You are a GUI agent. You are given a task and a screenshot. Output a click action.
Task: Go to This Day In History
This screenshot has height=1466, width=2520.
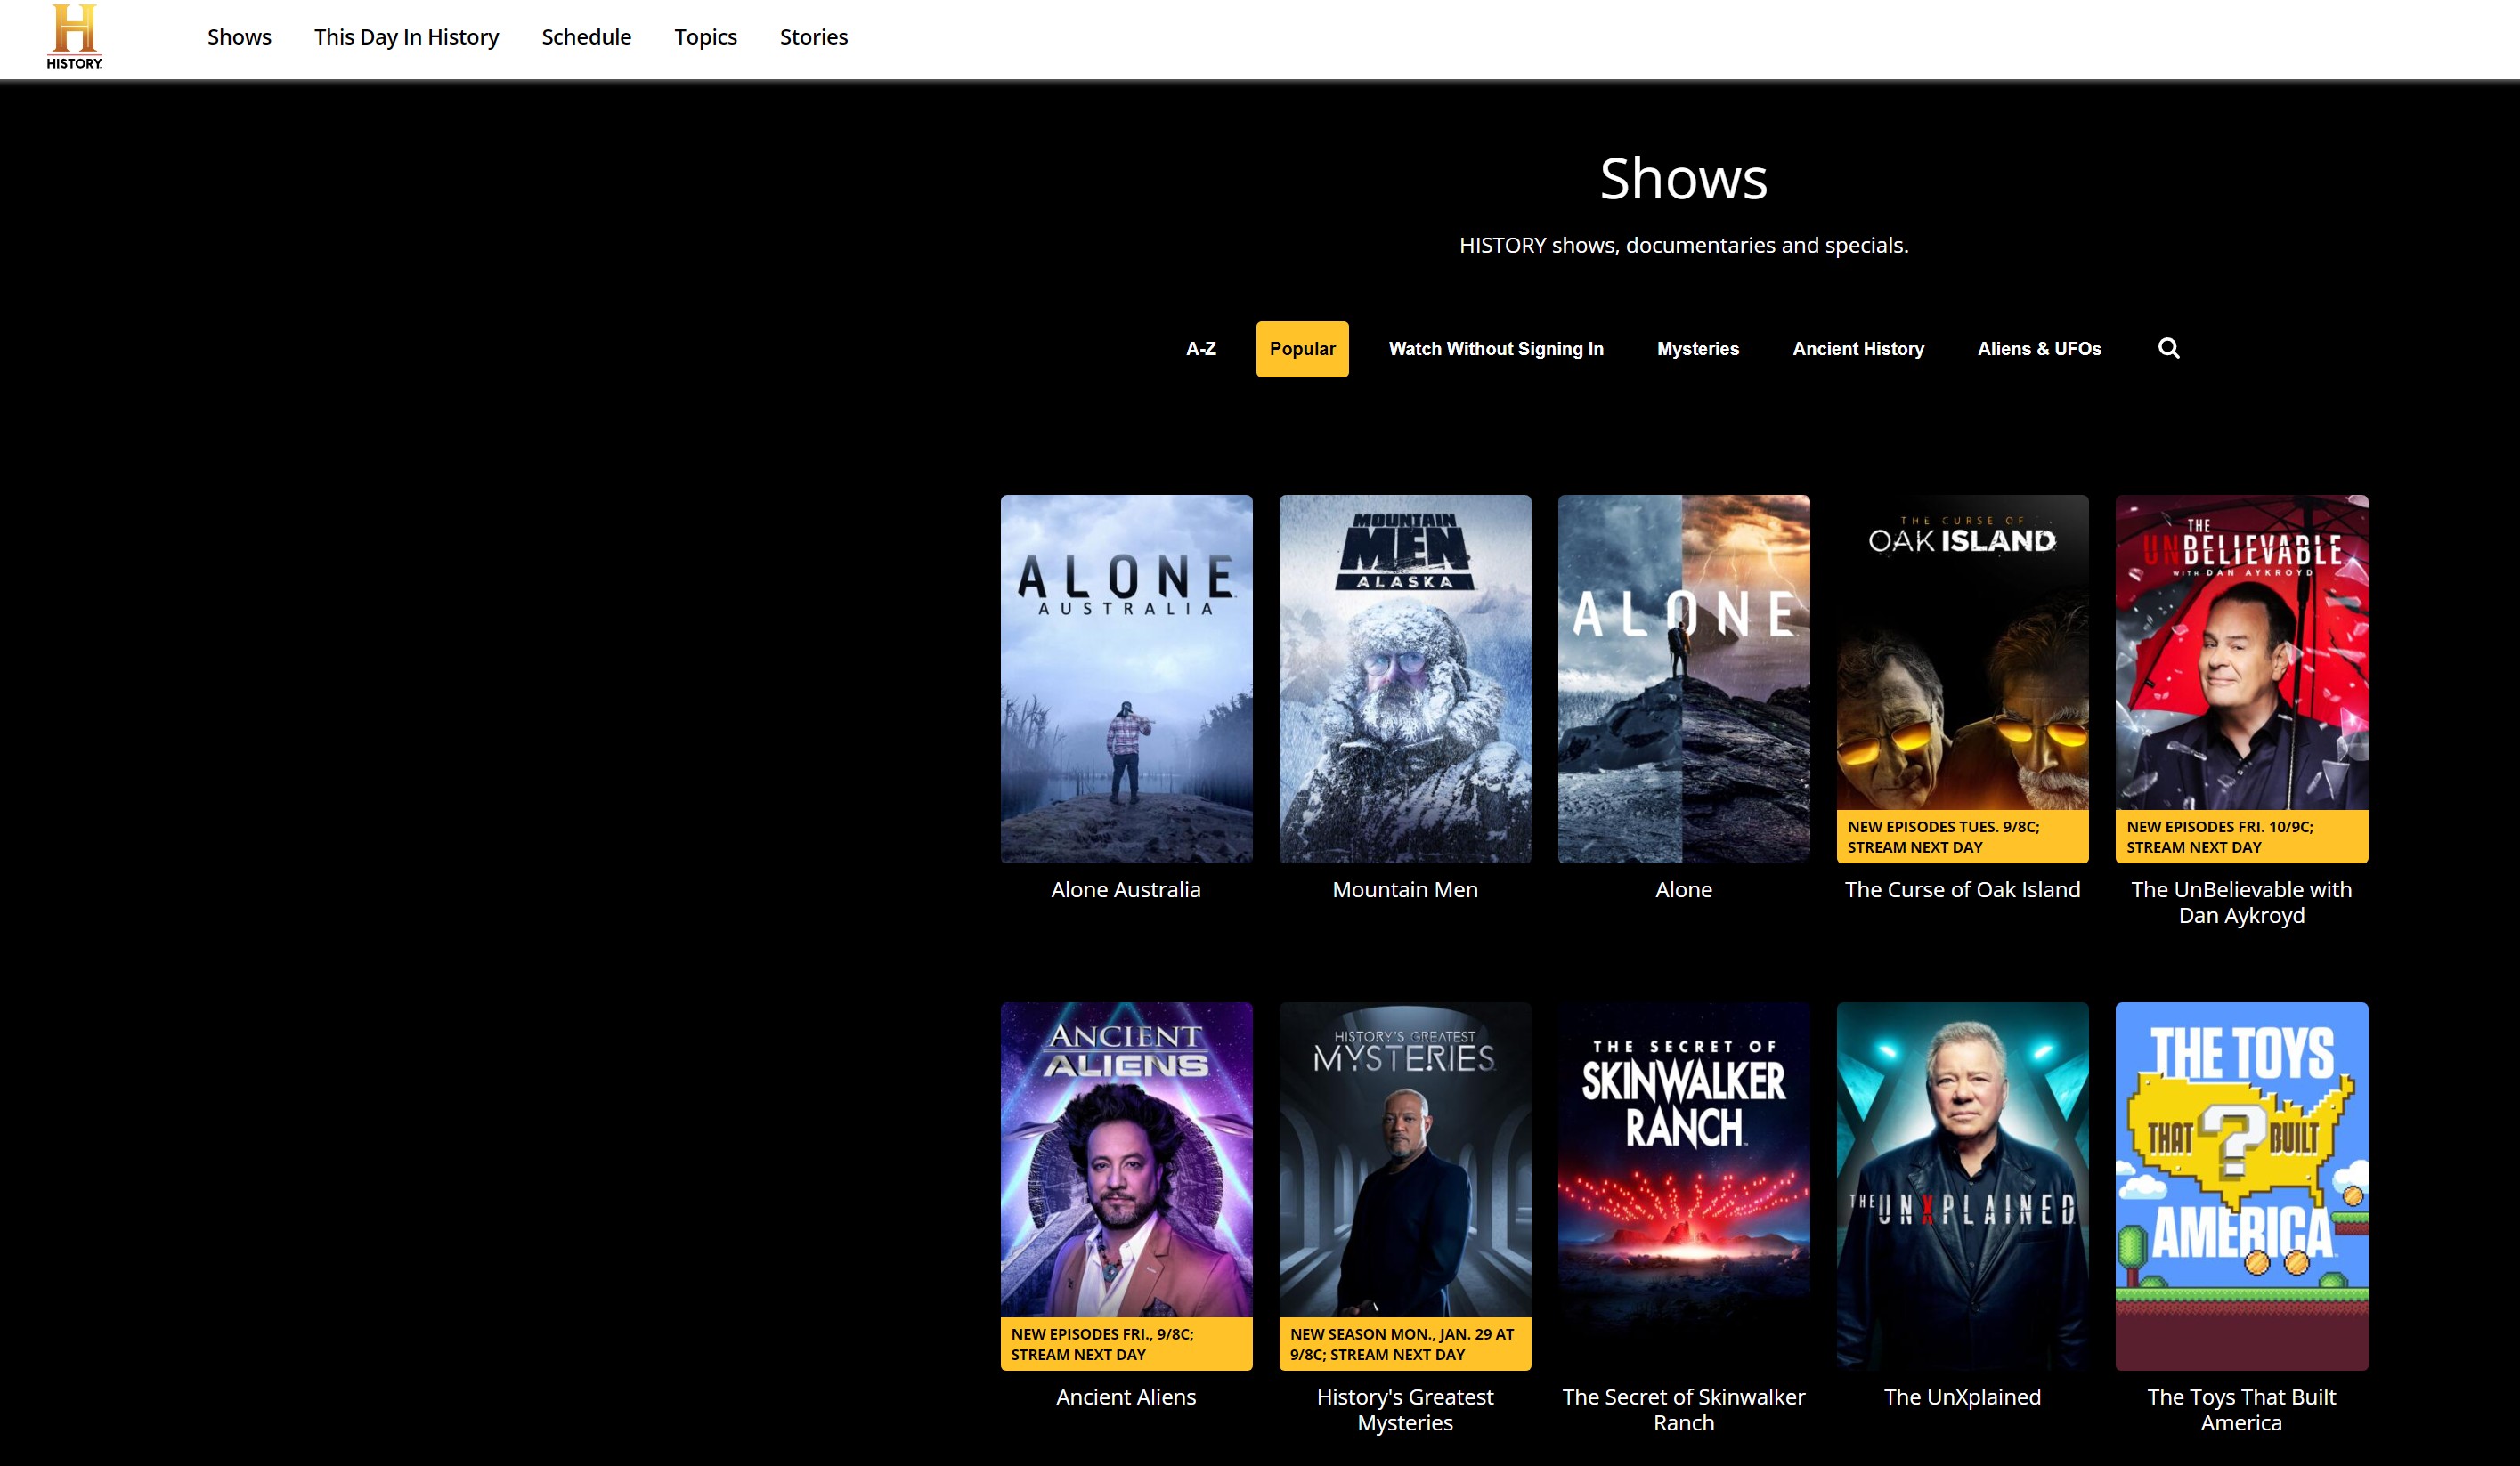click(406, 37)
